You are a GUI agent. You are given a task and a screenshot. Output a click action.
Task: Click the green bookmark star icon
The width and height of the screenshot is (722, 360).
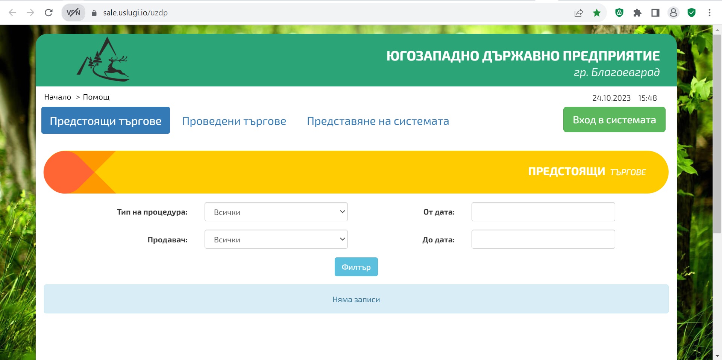[597, 13]
